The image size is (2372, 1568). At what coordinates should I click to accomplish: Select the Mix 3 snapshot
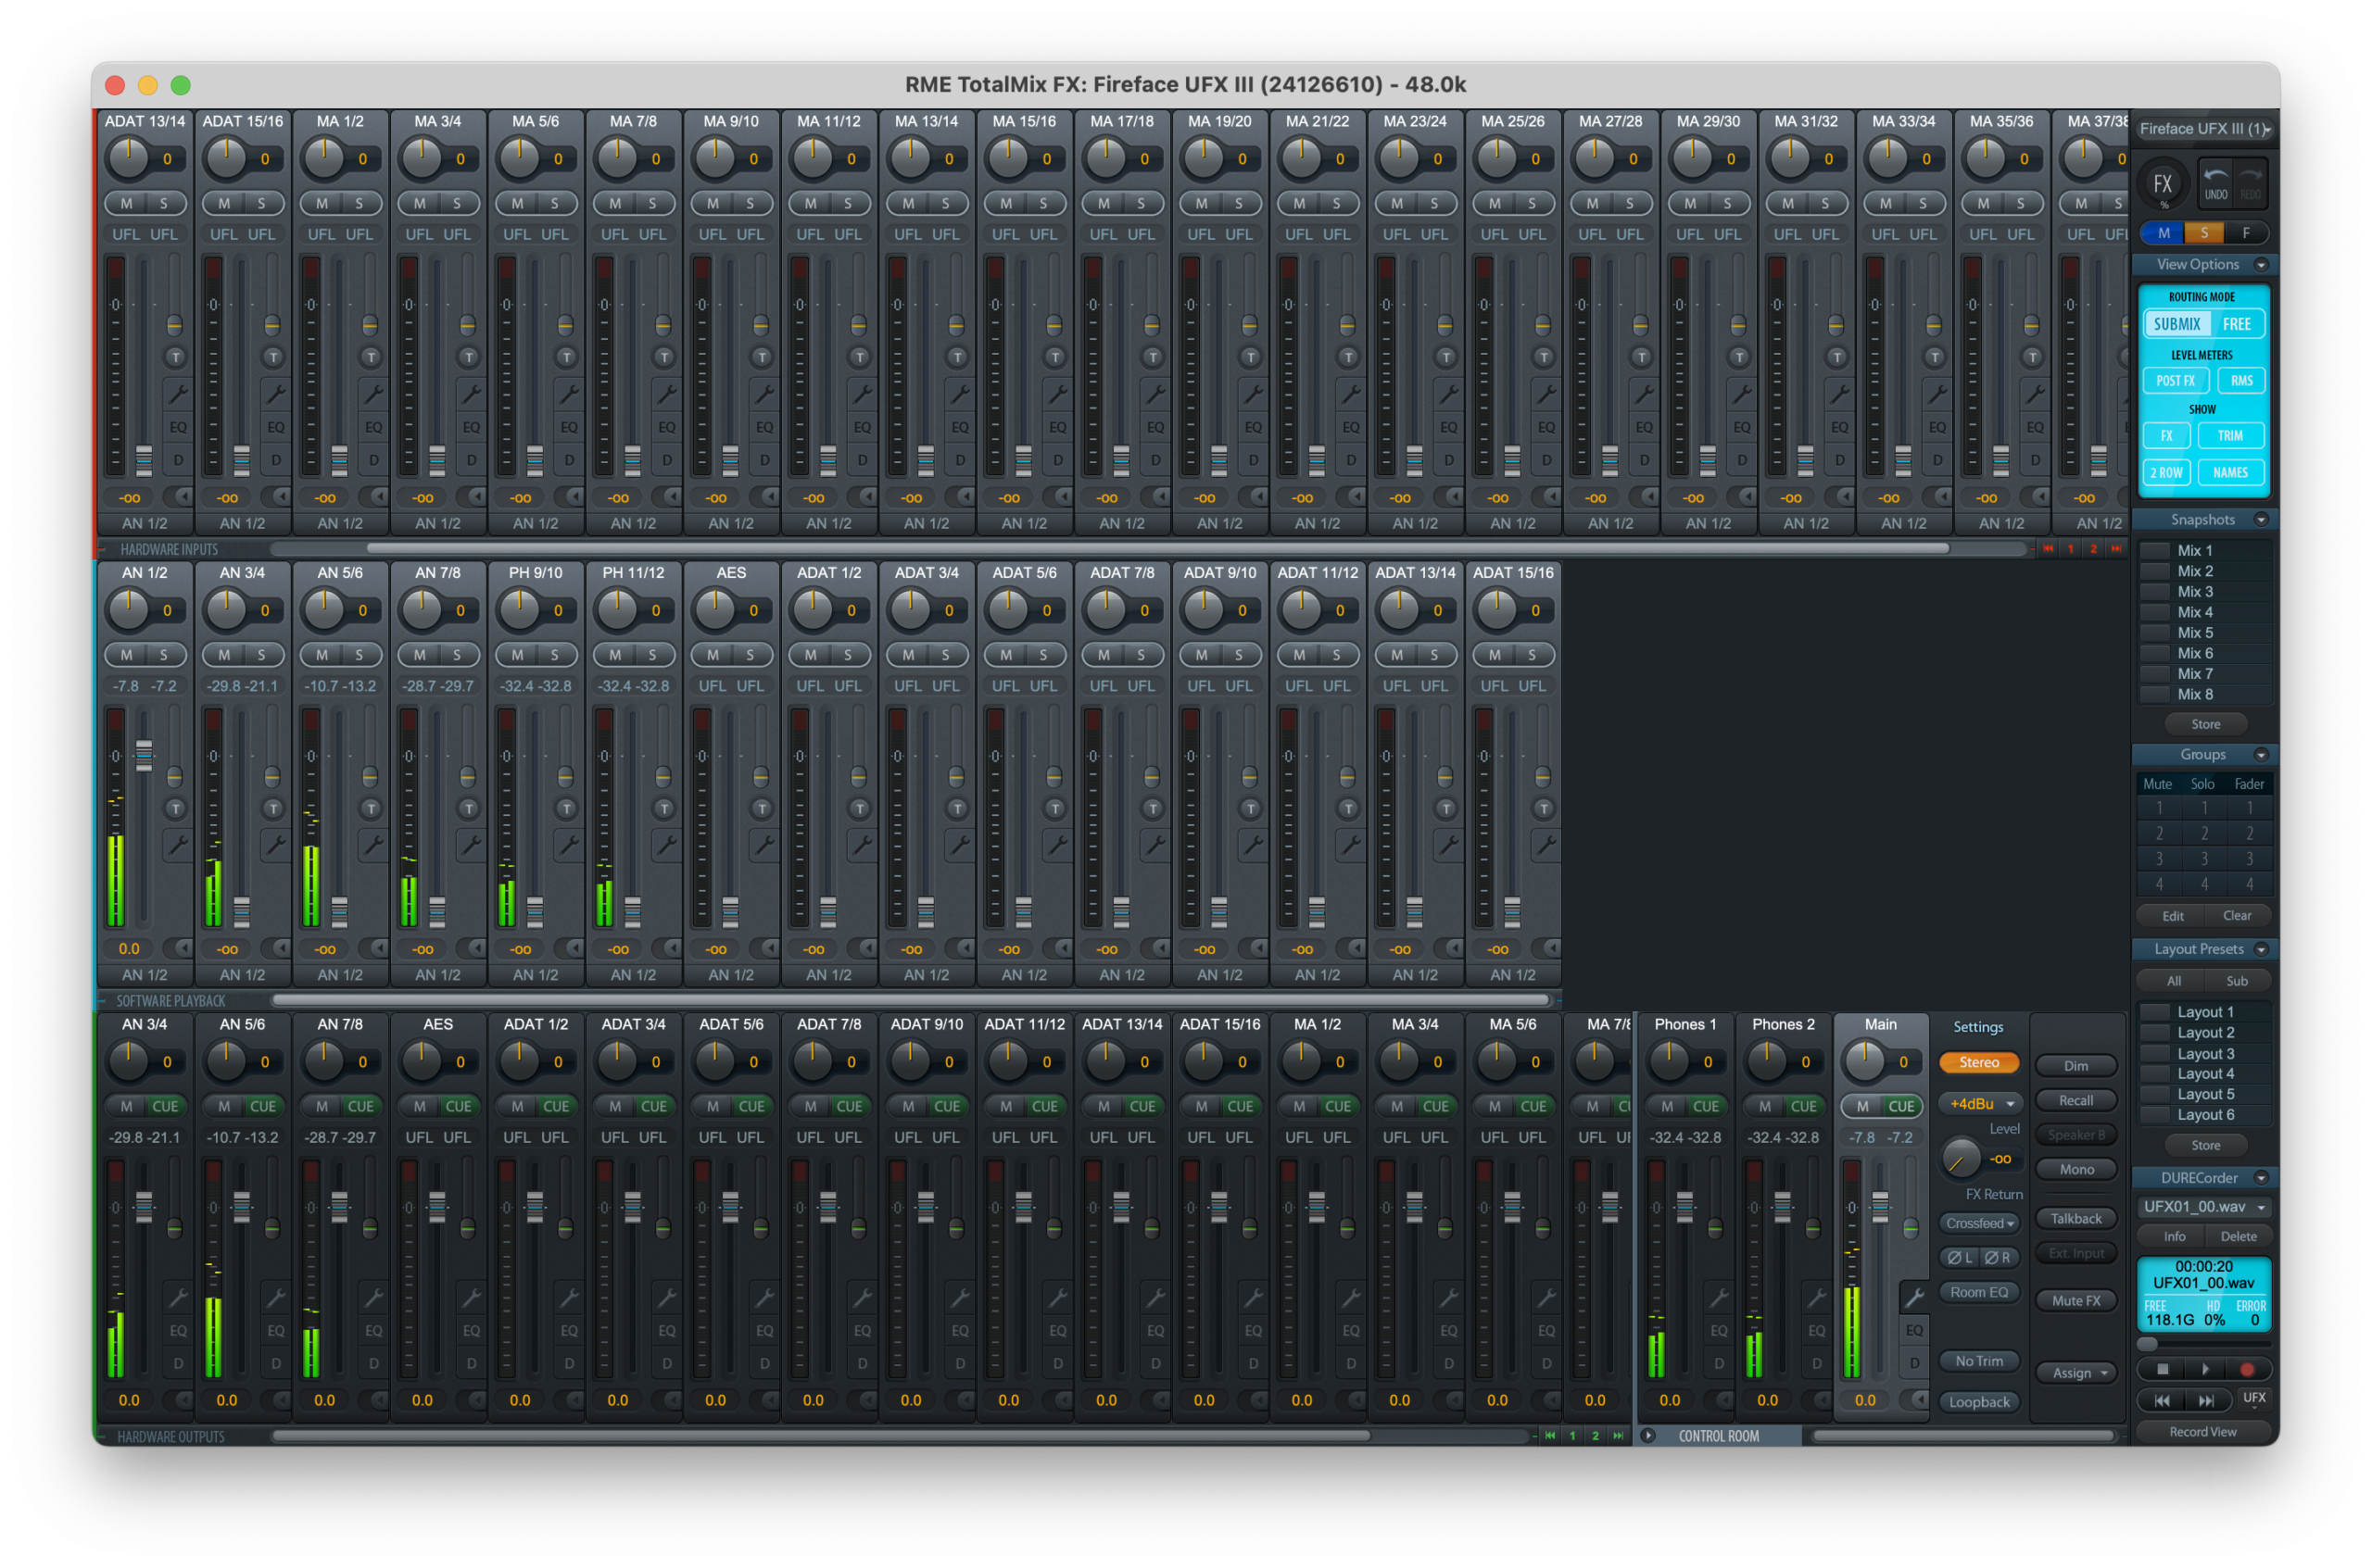[2195, 591]
